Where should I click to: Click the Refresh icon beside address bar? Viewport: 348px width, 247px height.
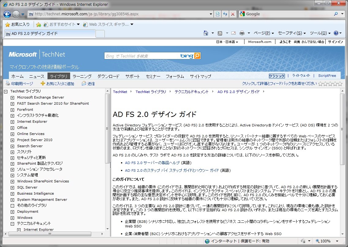(x=225, y=14)
